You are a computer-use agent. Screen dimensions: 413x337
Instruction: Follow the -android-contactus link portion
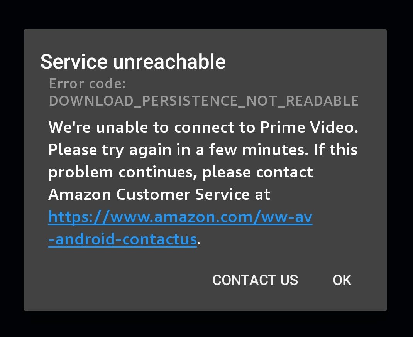pos(123,239)
